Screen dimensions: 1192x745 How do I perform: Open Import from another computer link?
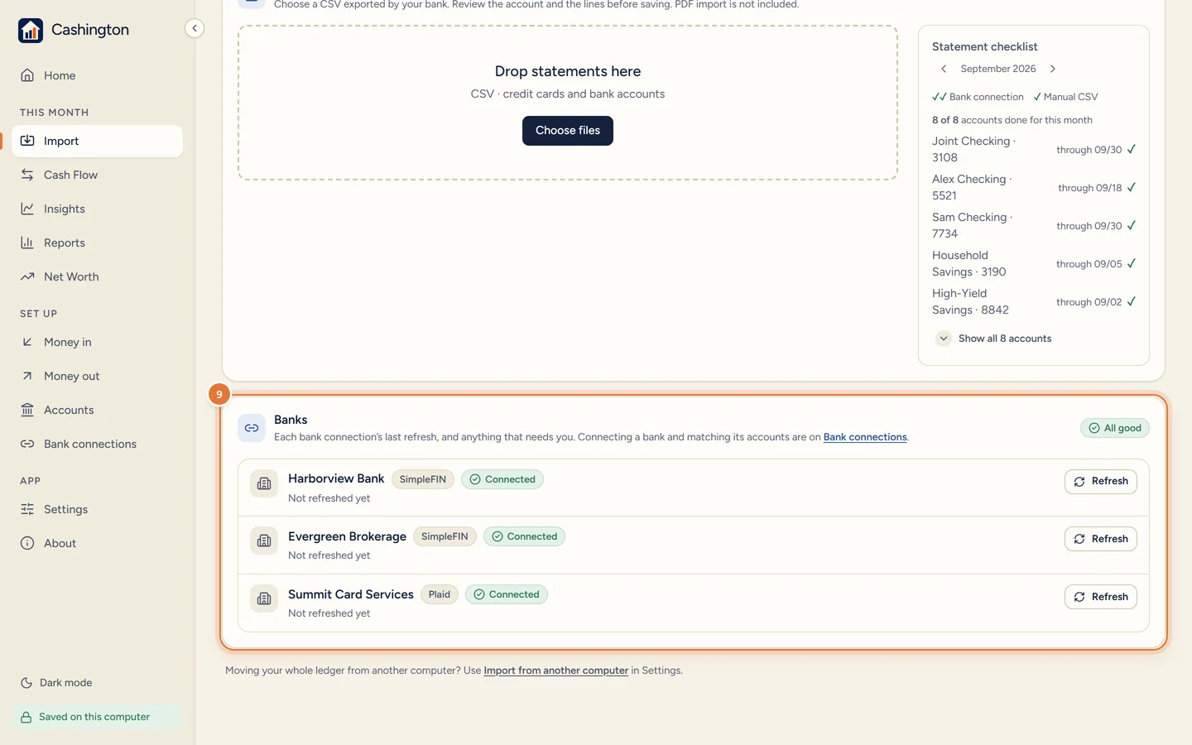point(556,670)
